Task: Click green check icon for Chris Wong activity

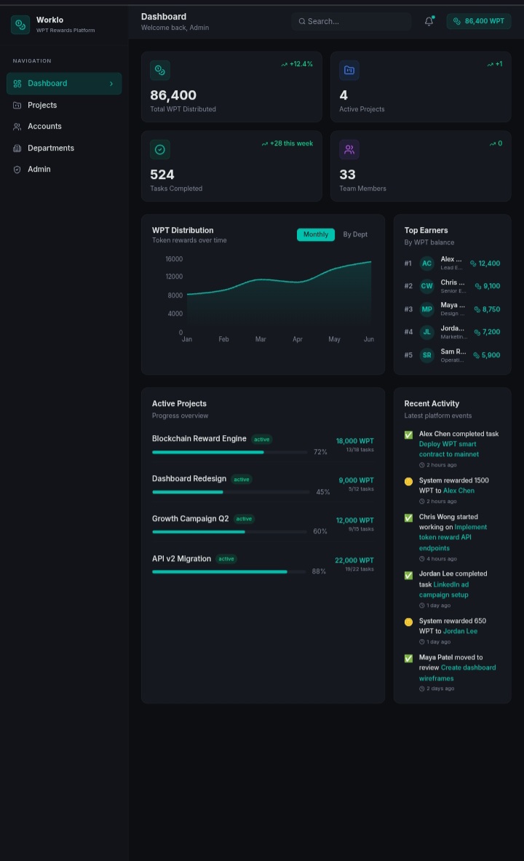Action: click(x=409, y=517)
